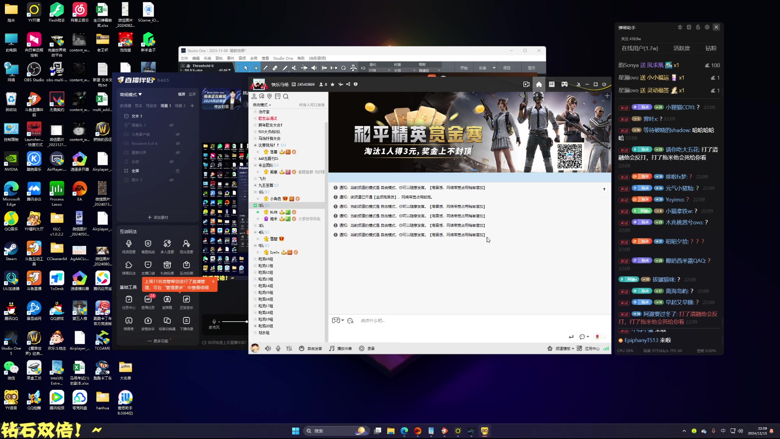Image resolution: width=780 pixels, height=439 pixels.
Task: Click 修改封面 on stream cover
Action: tap(221, 106)
